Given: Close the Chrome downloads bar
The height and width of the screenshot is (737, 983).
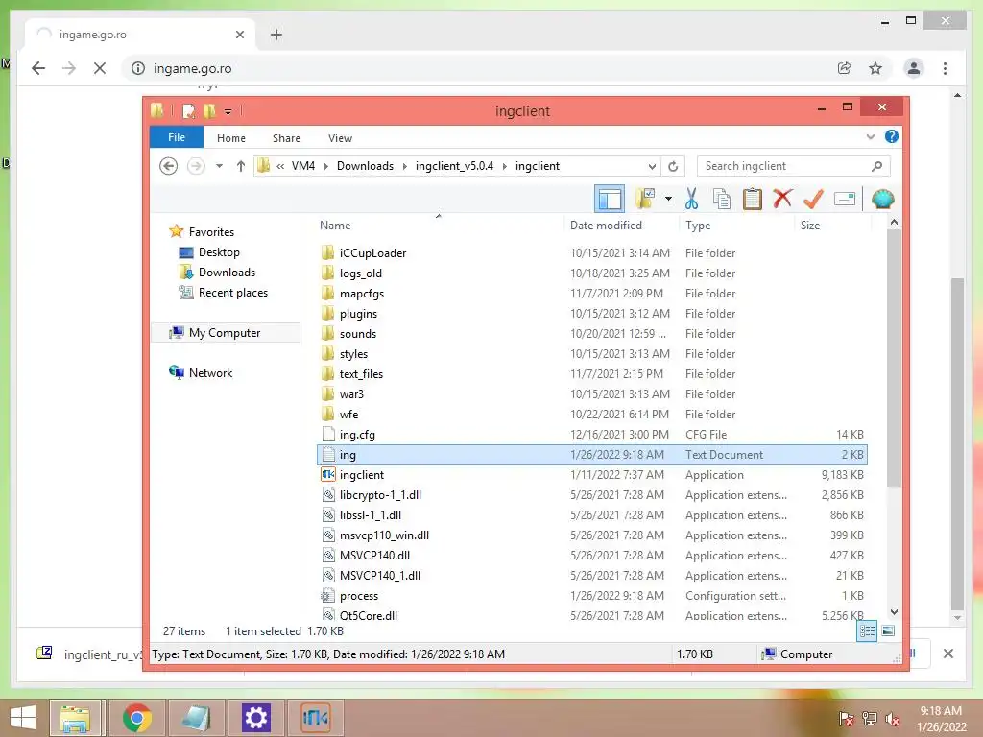Looking at the screenshot, I should click(x=948, y=654).
